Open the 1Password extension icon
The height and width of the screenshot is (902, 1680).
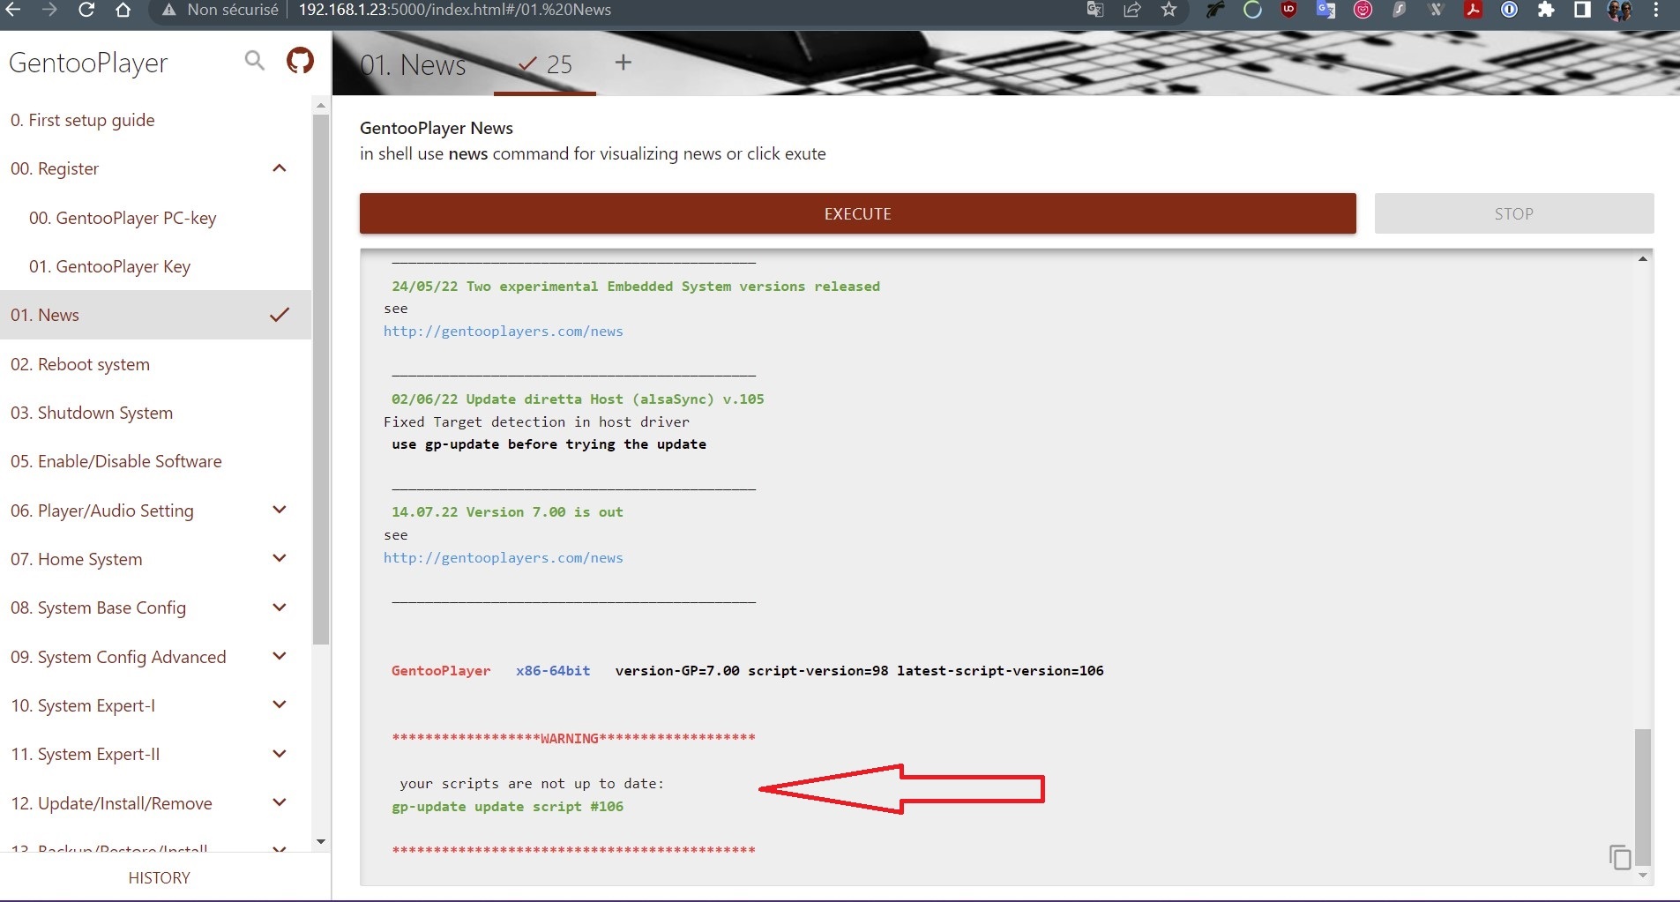[x=1510, y=10]
